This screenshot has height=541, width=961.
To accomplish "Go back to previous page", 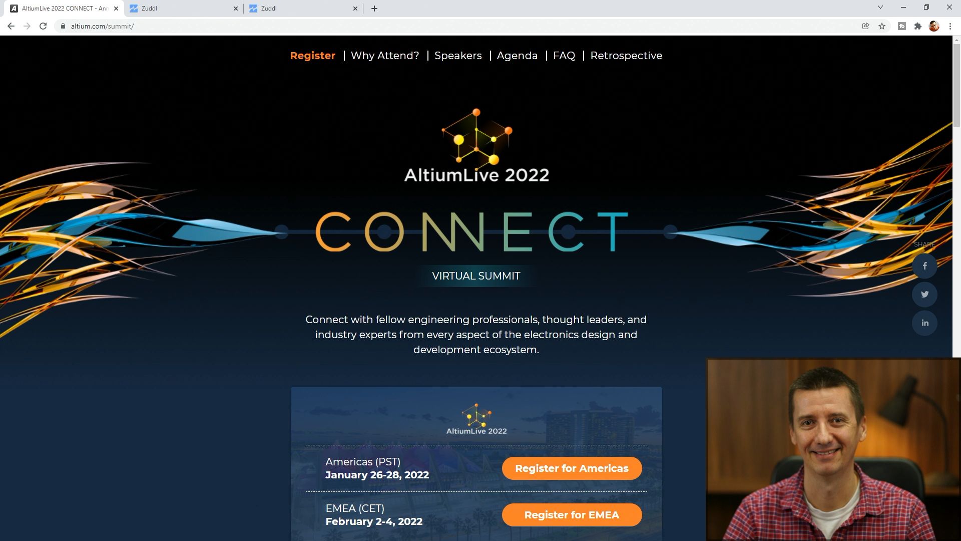I will pos(11,26).
